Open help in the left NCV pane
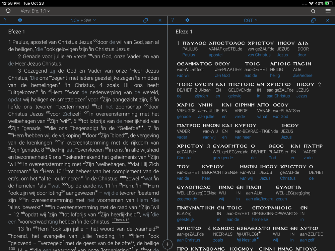 (5, 20)
